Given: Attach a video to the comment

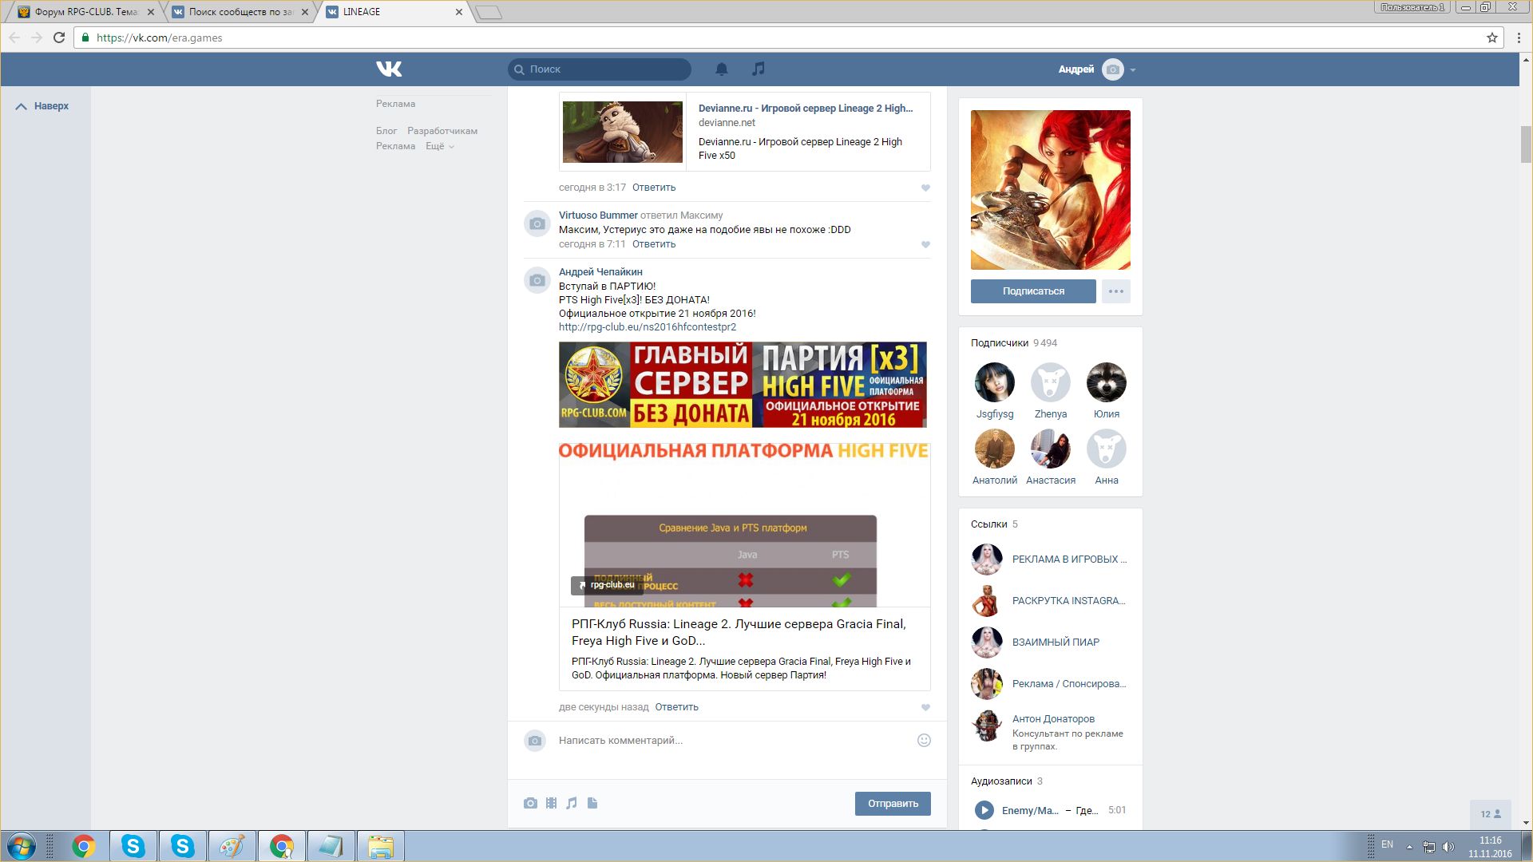Looking at the screenshot, I should [x=551, y=803].
